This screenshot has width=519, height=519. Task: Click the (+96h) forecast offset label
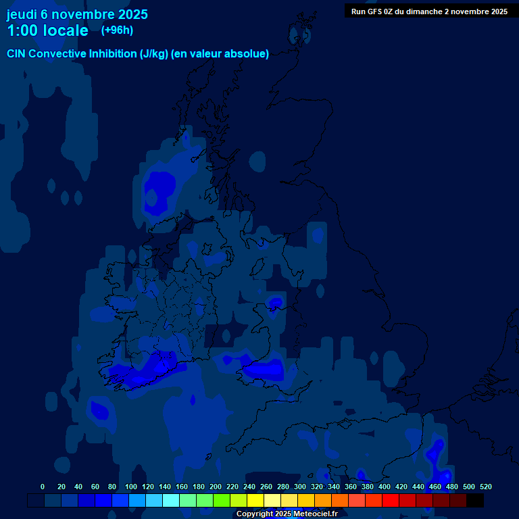click(x=117, y=30)
